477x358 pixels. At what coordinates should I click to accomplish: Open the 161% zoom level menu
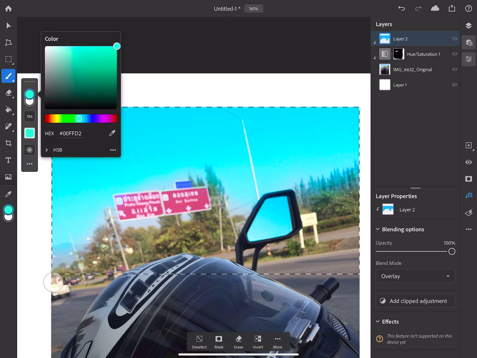pyautogui.click(x=254, y=9)
